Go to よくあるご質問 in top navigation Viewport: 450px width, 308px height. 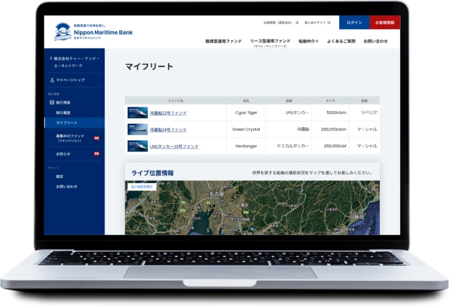341,41
